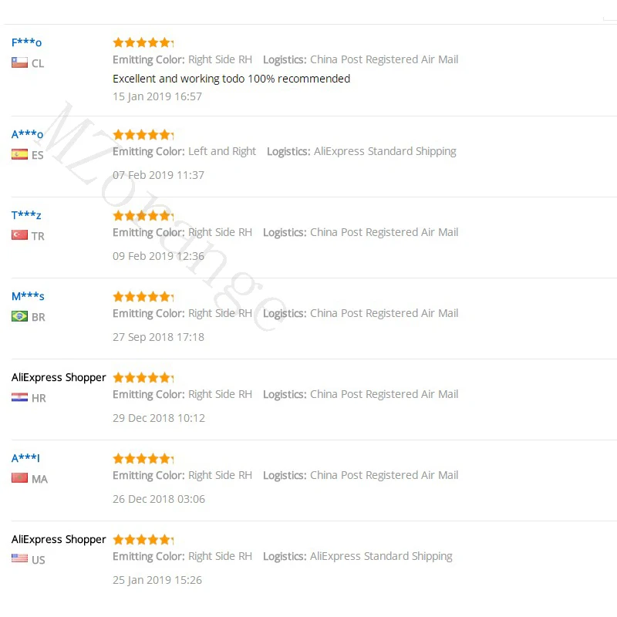Screen dimensions: 617x617
Task: Click the Spain flag icon next to ES
Action: point(20,154)
